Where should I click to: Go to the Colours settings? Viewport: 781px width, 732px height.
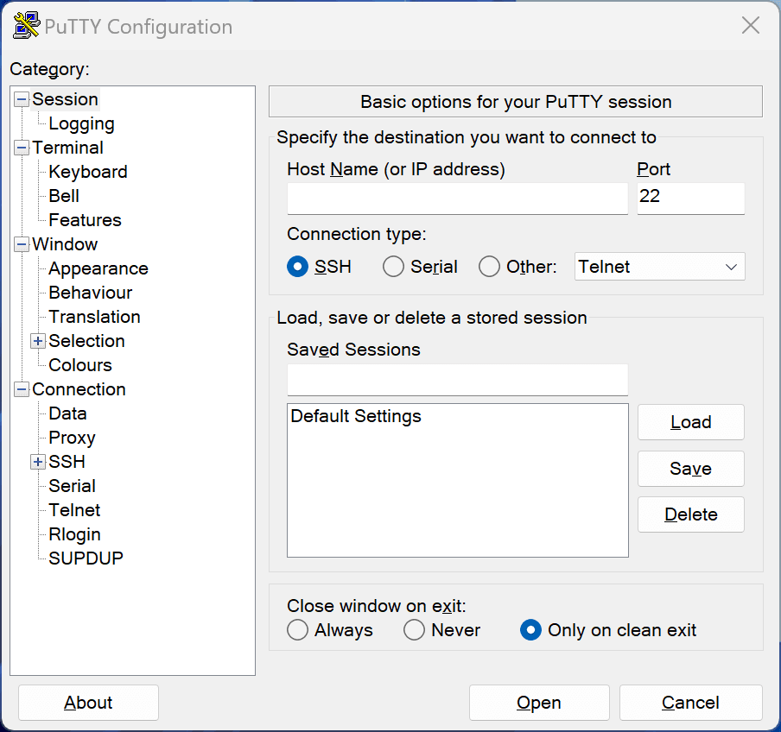click(79, 365)
